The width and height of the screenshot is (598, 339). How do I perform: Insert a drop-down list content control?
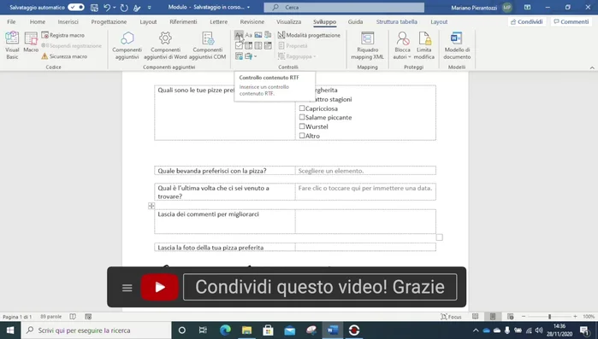pos(258,45)
